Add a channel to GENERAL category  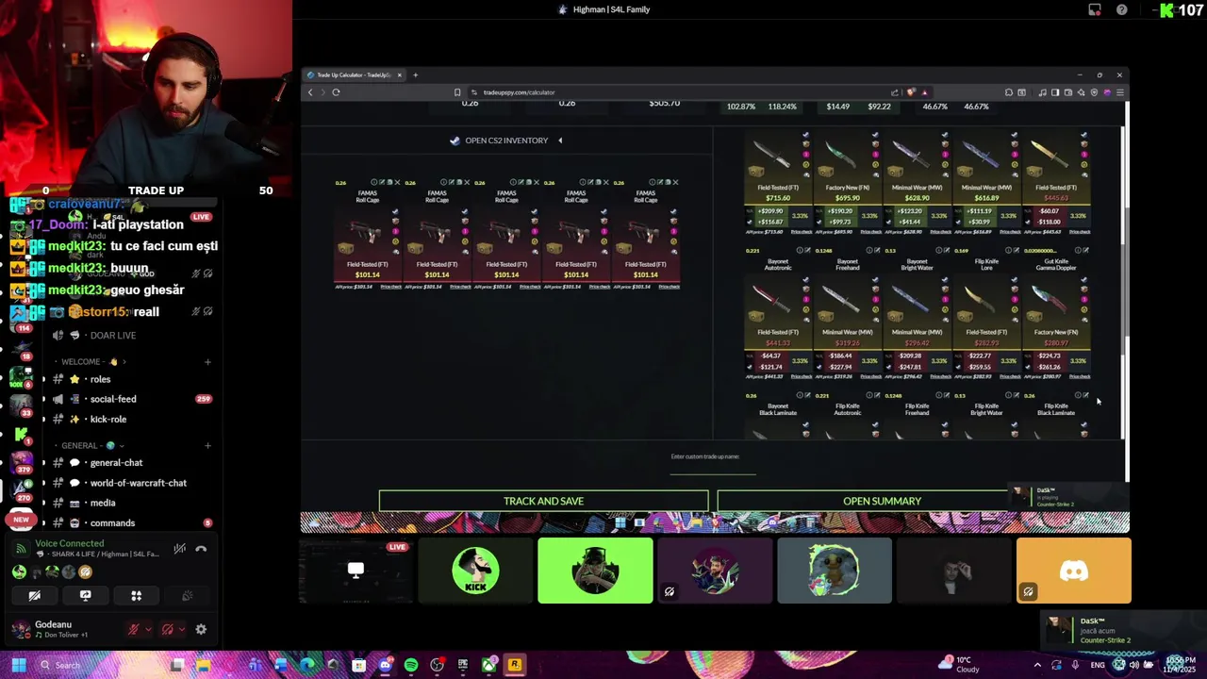pos(207,445)
